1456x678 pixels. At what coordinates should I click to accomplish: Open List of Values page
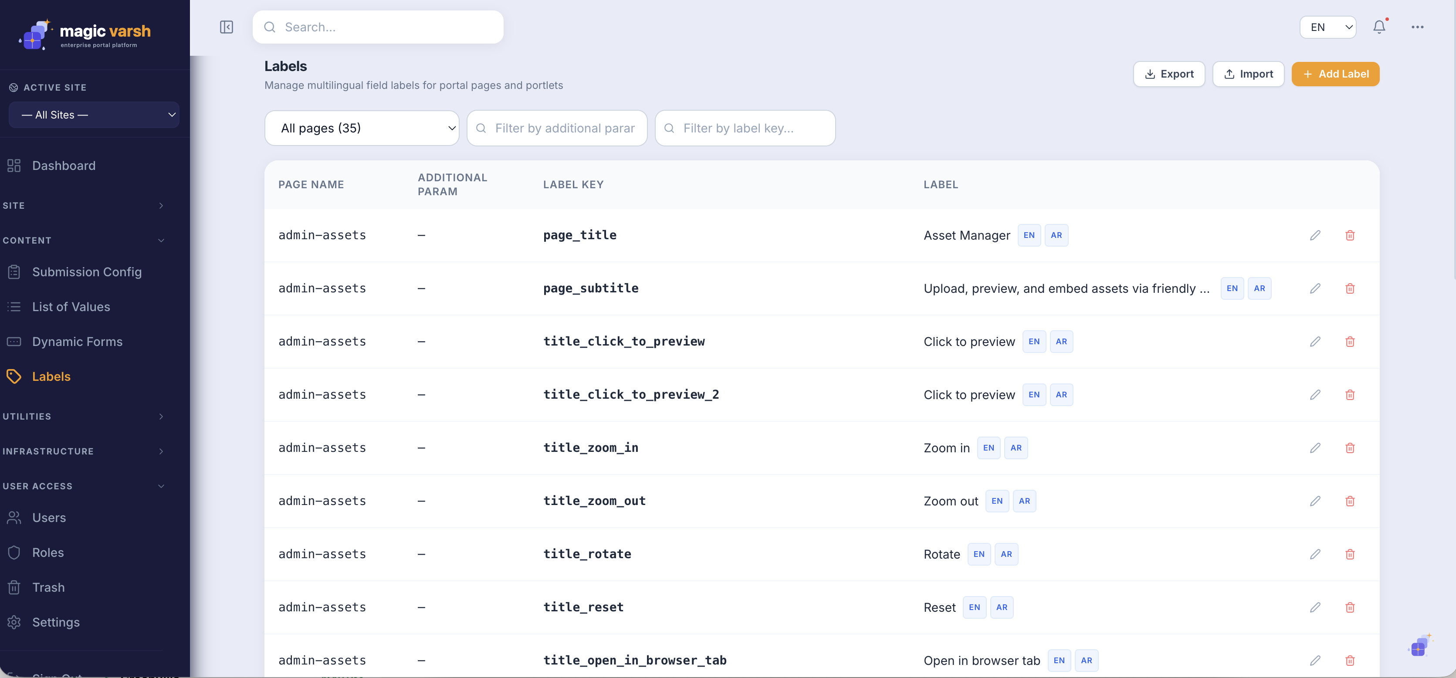coord(71,307)
